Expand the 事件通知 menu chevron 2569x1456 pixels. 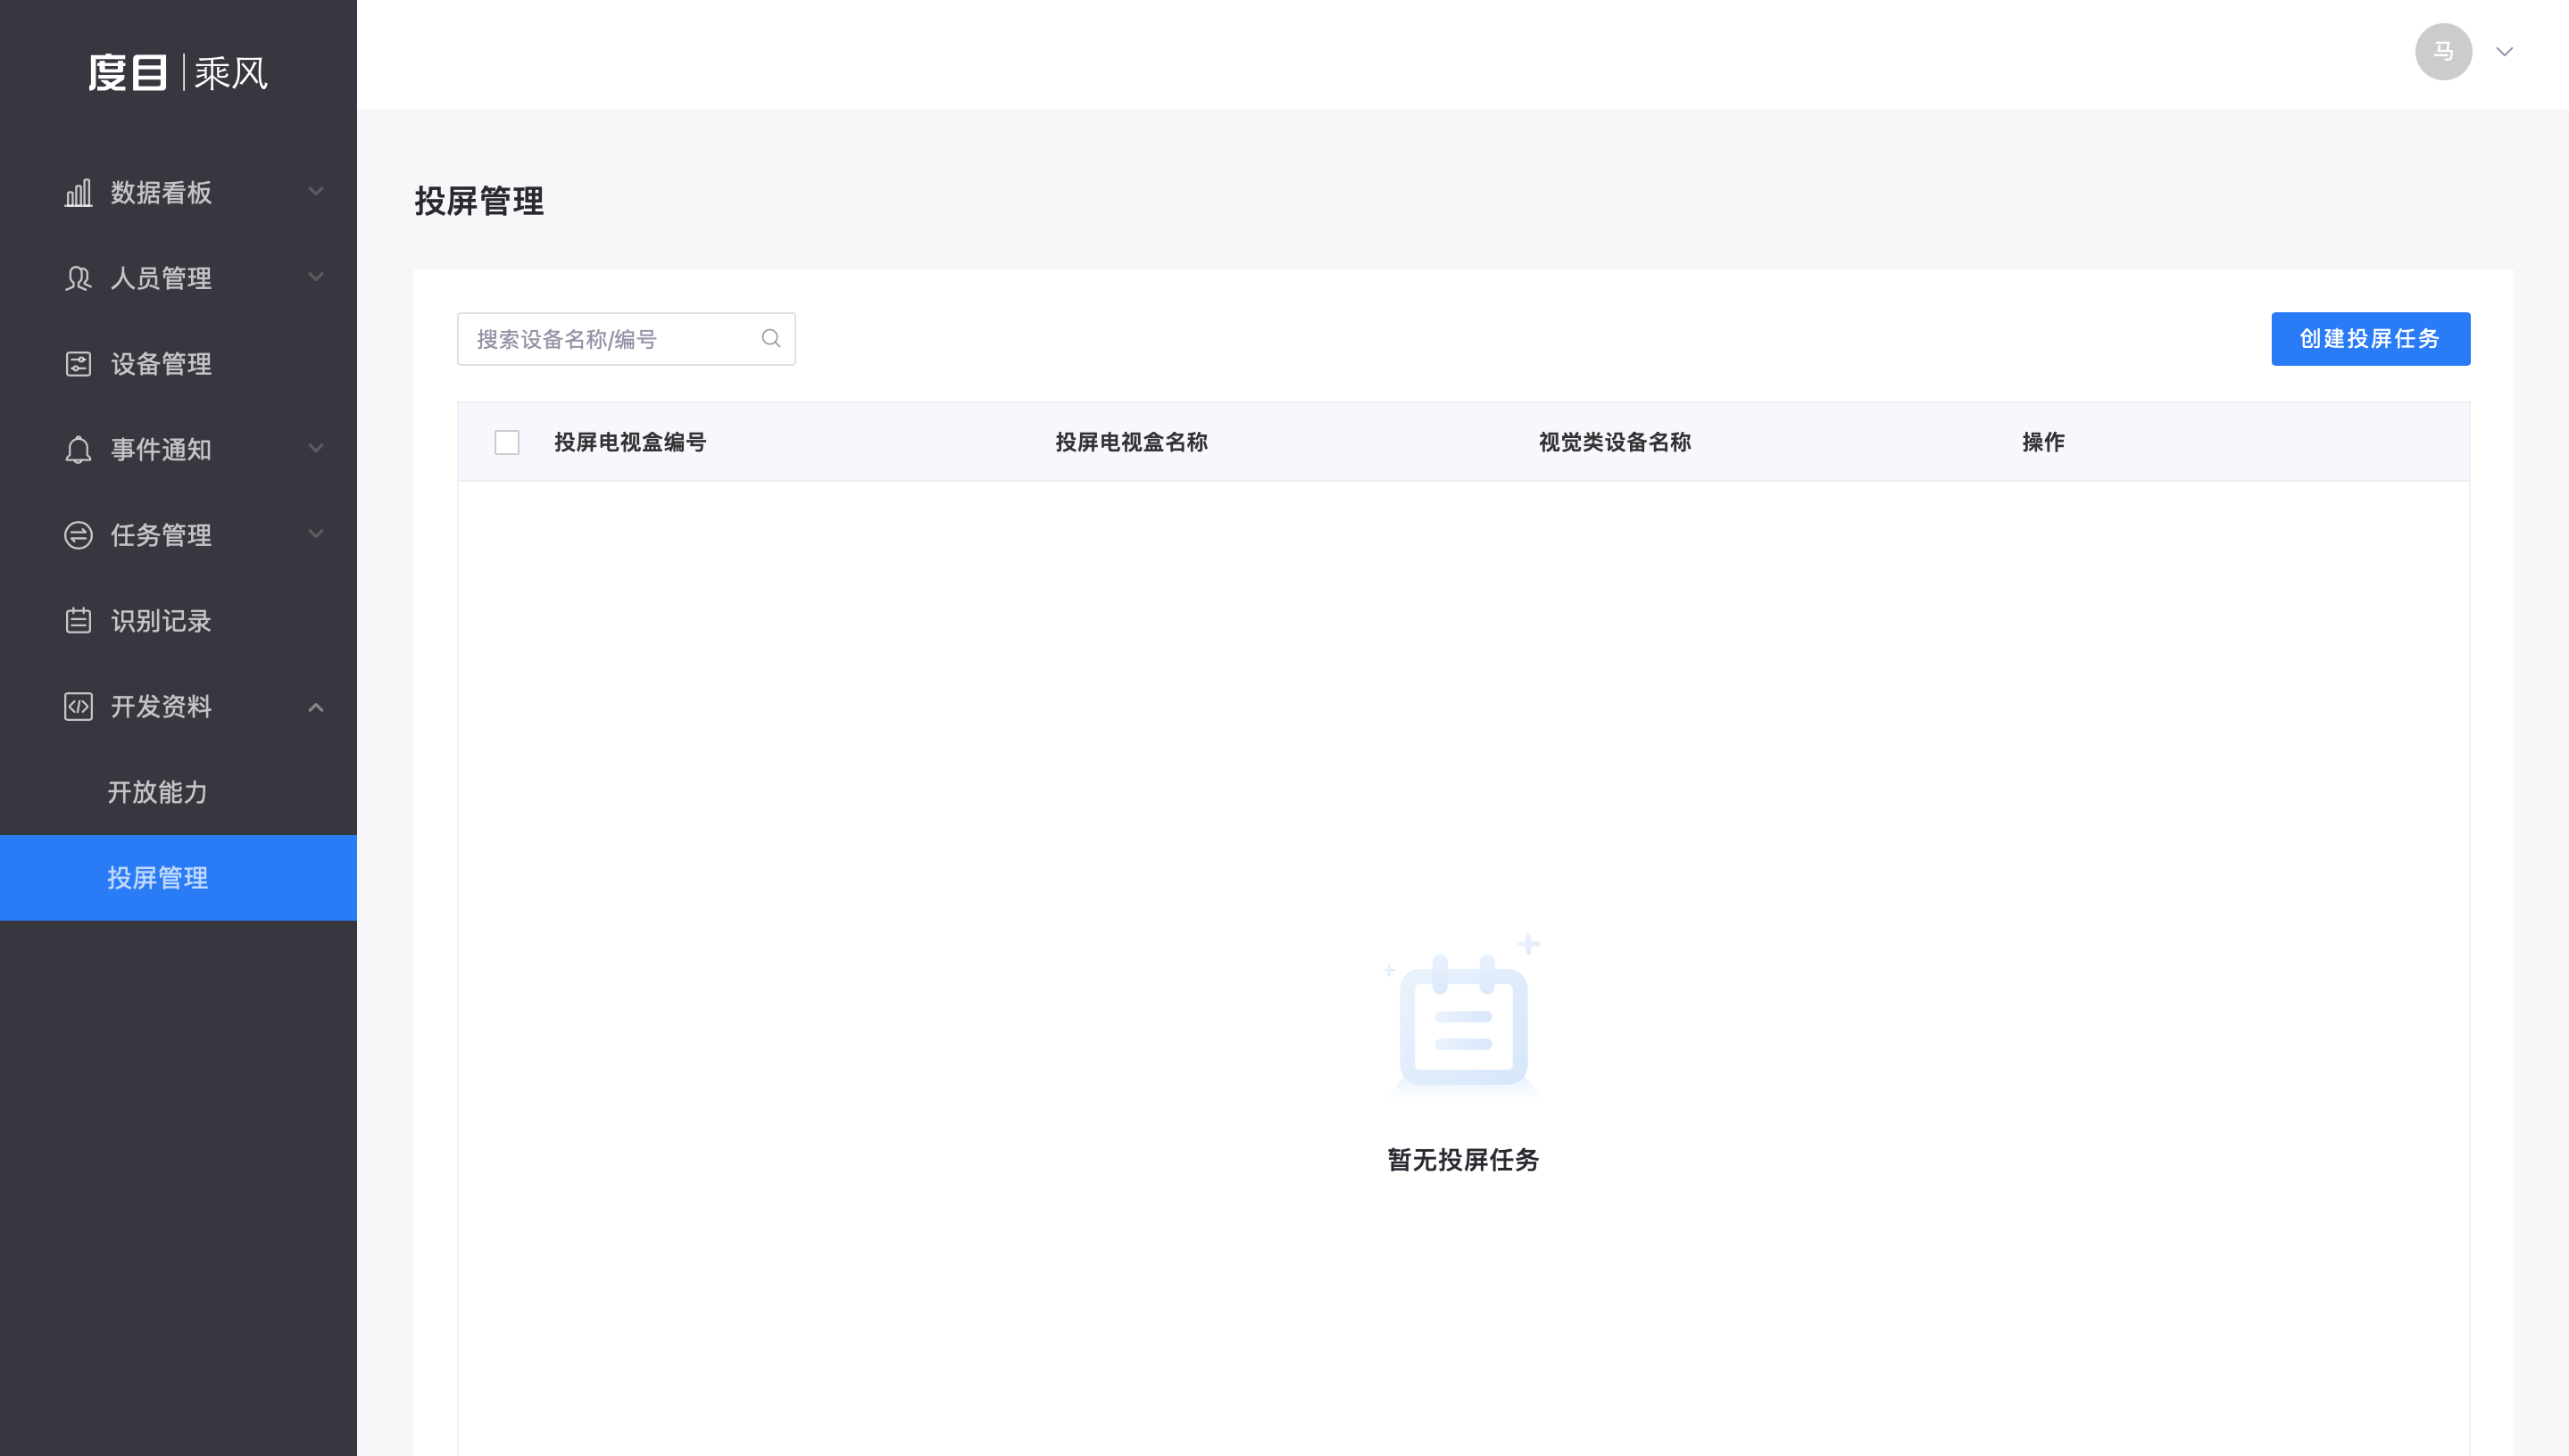tap(316, 448)
